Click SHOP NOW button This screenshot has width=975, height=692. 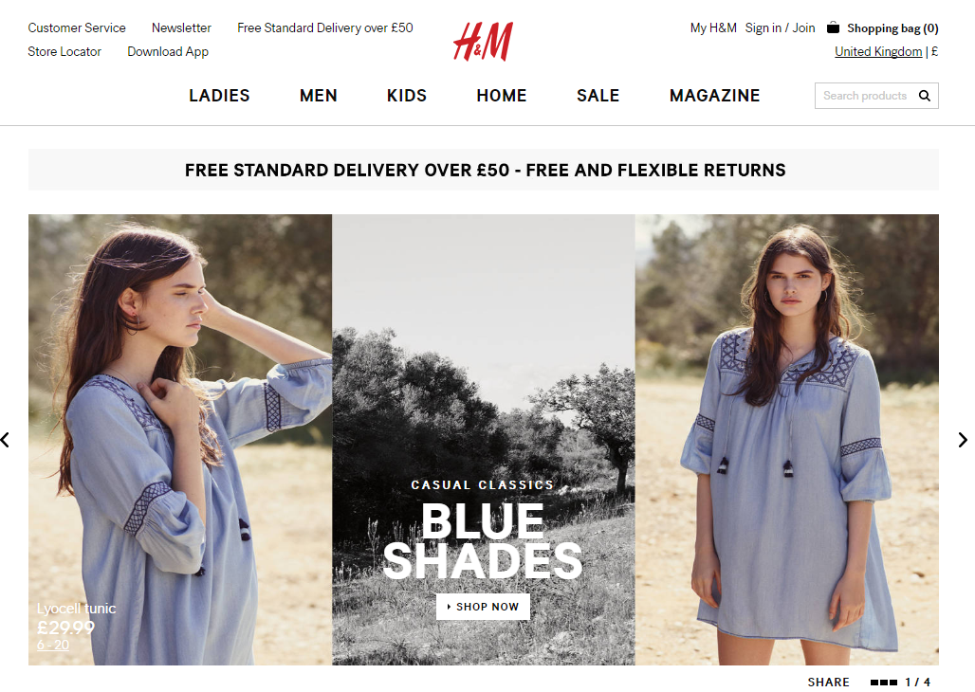click(x=483, y=607)
